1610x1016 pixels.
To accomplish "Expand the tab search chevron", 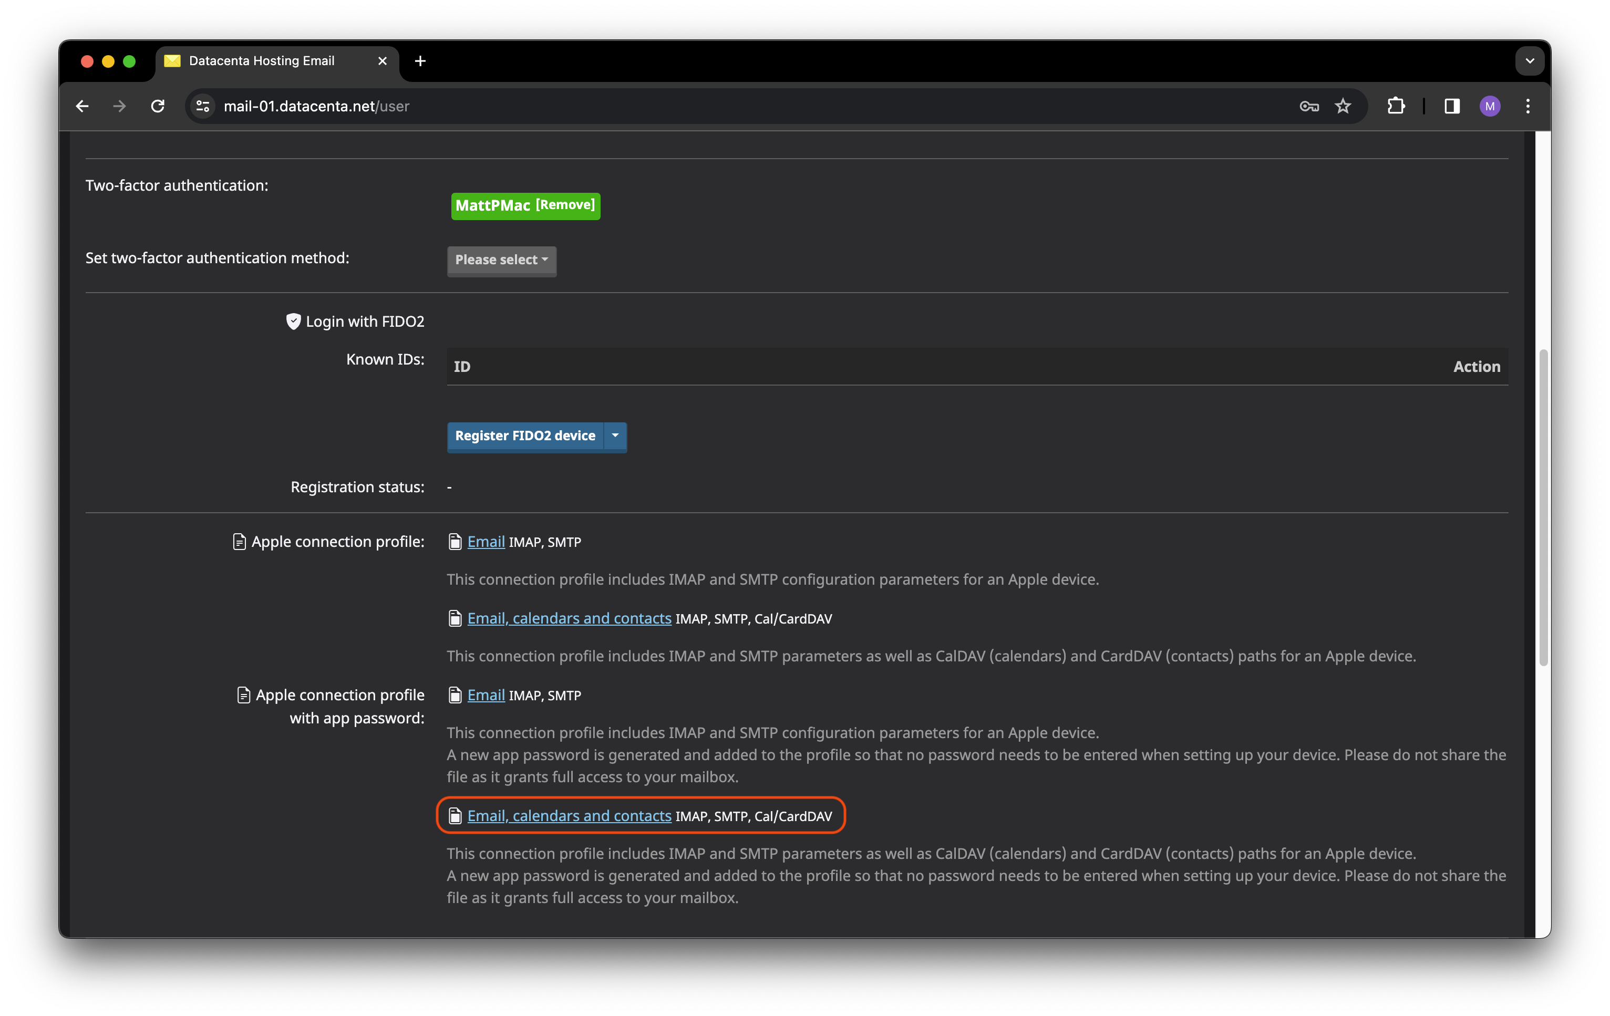I will click(x=1530, y=61).
